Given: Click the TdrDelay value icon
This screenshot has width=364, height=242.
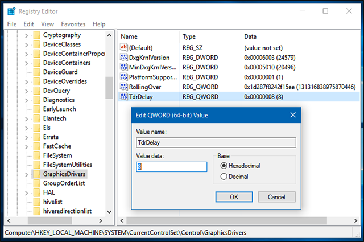Looking at the screenshot, I should click(x=124, y=96).
